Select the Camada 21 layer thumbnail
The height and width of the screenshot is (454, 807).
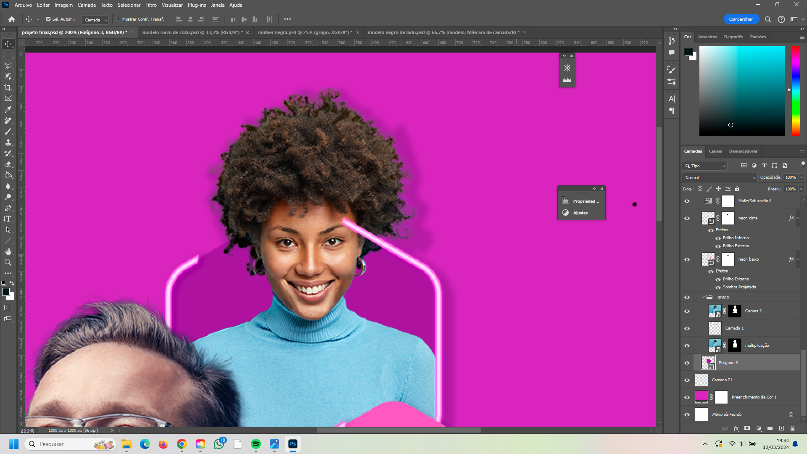click(x=702, y=380)
